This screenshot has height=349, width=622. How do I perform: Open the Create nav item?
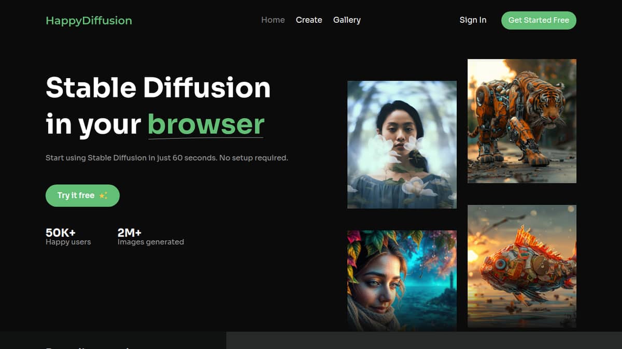coord(309,20)
